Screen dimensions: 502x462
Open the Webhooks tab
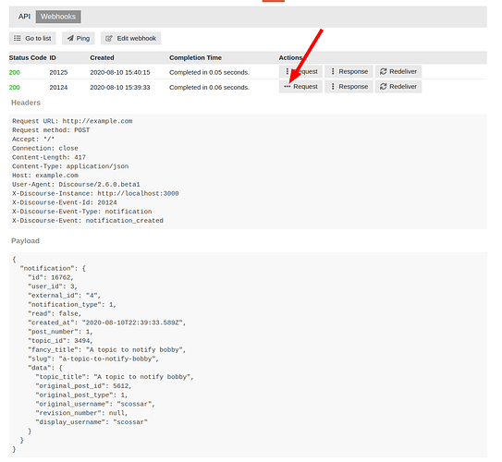pos(58,17)
